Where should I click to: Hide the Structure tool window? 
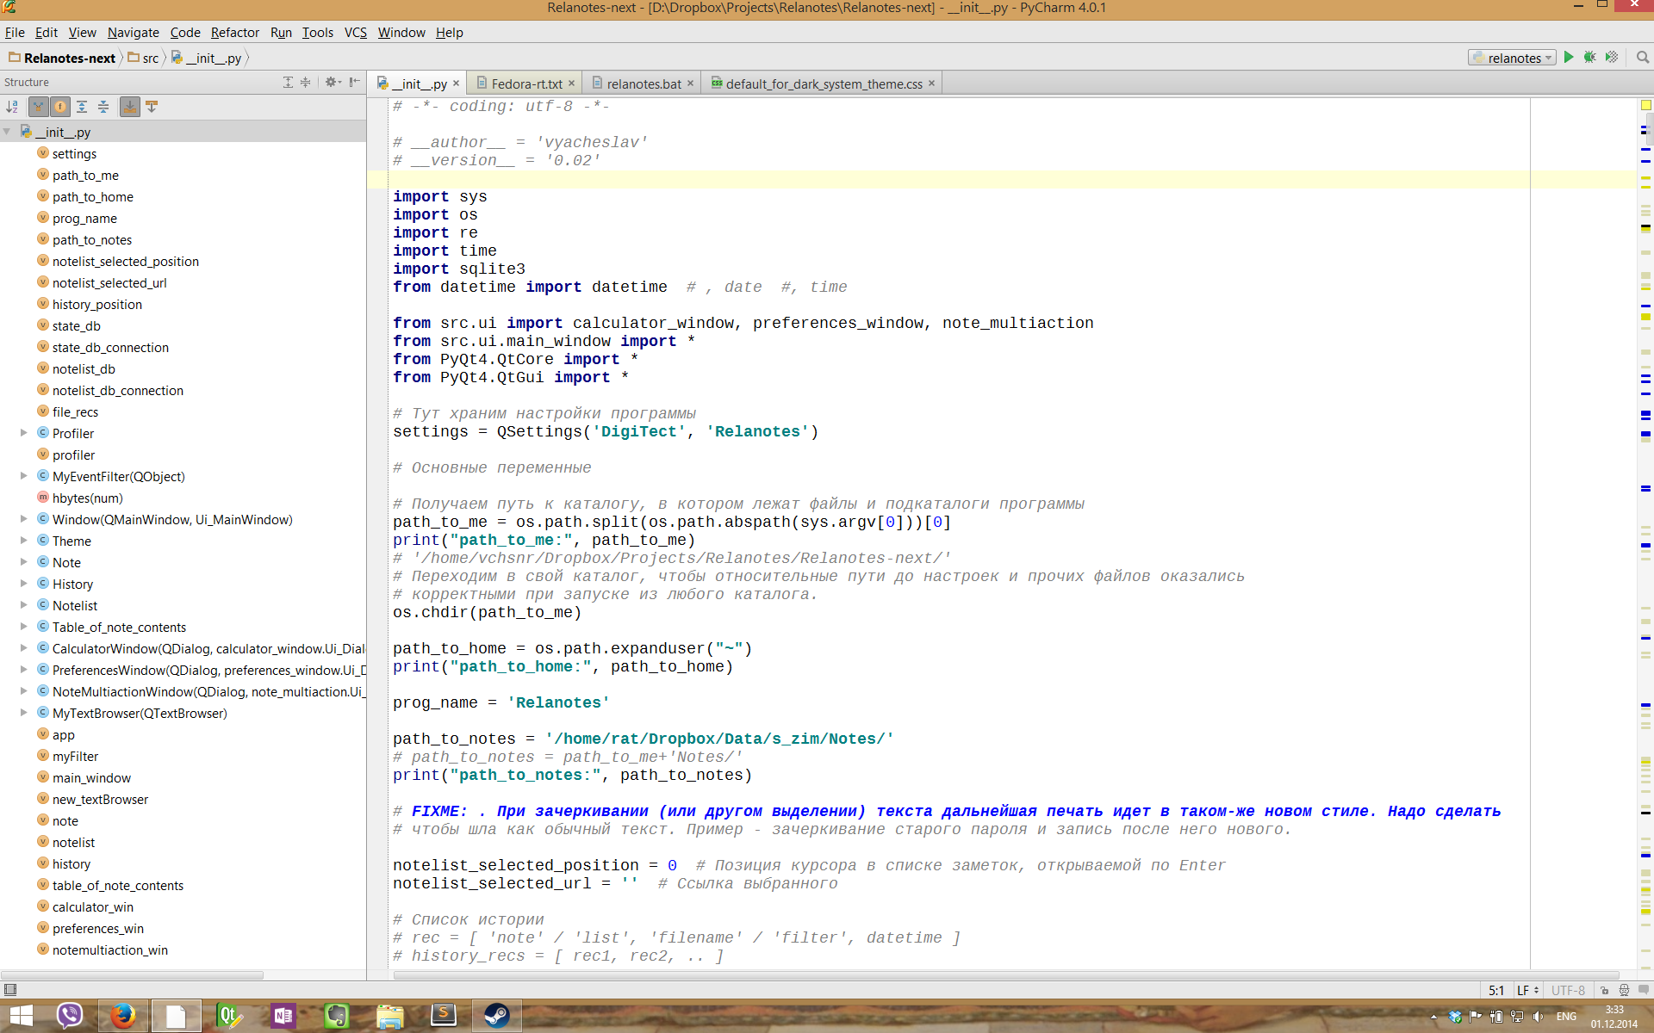click(355, 82)
